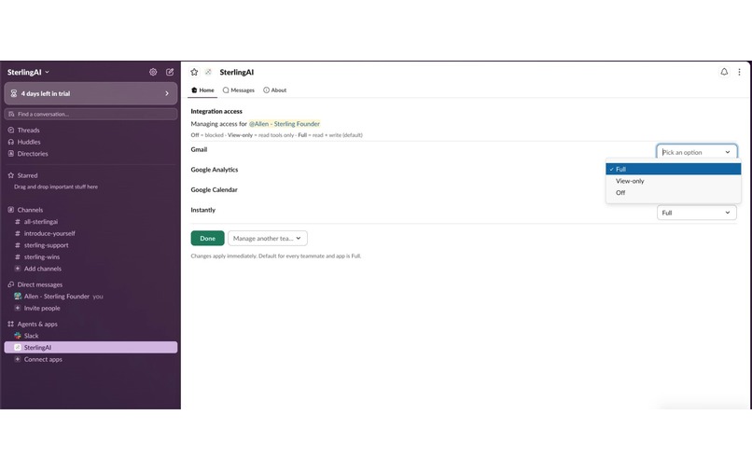The width and height of the screenshot is (752, 470).
Task: Click the Agents & apps section icon
Action: tap(11, 325)
